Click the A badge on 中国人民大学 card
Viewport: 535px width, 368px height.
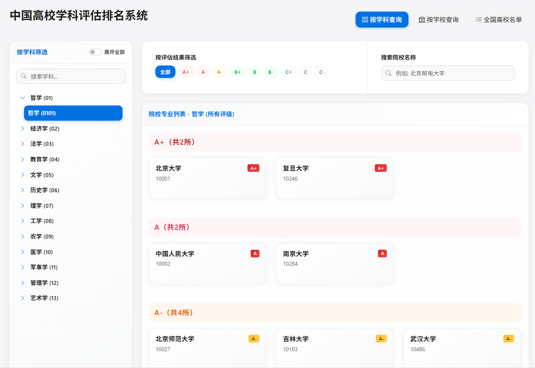click(x=255, y=253)
